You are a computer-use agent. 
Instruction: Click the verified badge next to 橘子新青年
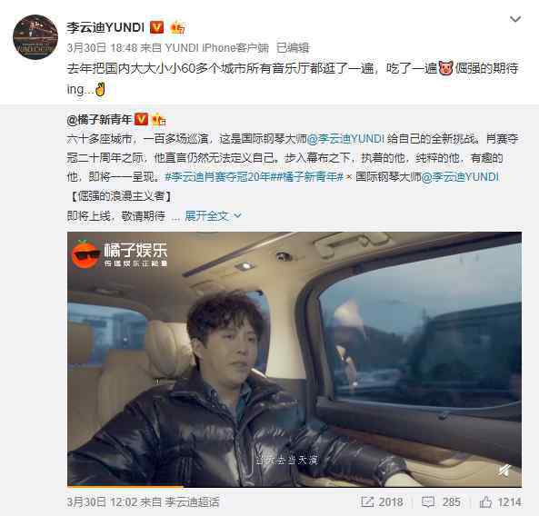click(x=141, y=119)
